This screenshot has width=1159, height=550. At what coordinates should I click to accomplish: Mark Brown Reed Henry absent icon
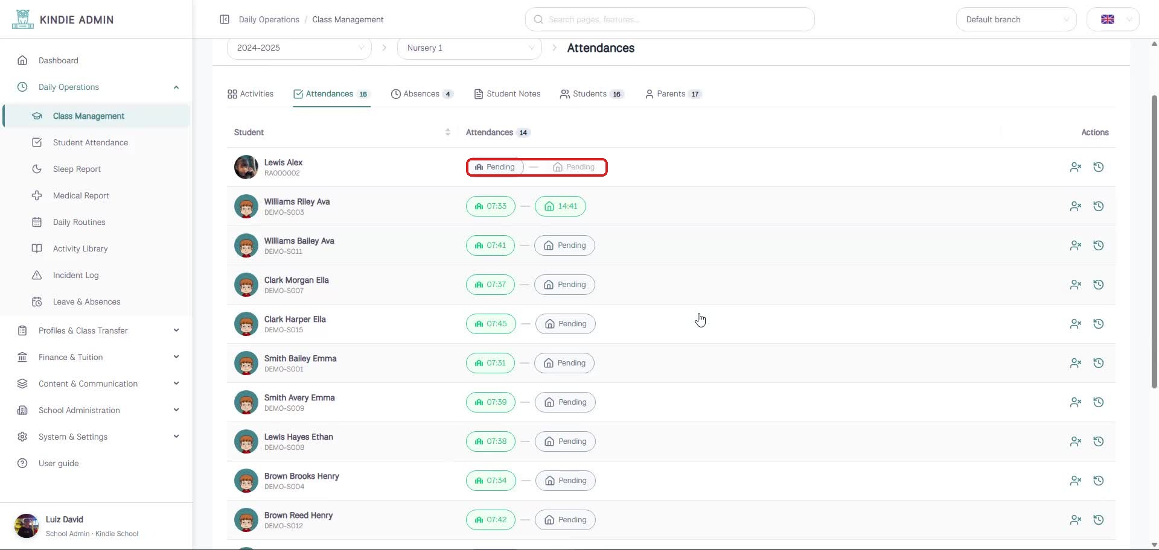[x=1075, y=520]
